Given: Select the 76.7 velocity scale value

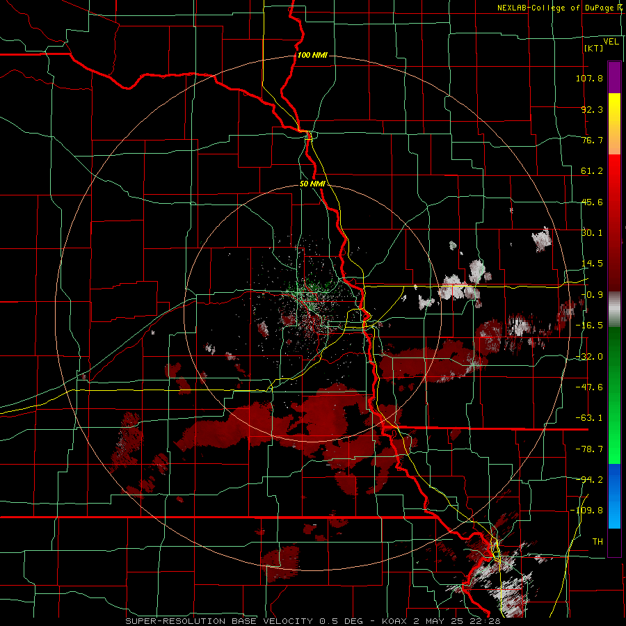Looking at the screenshot, I should 592,140.
